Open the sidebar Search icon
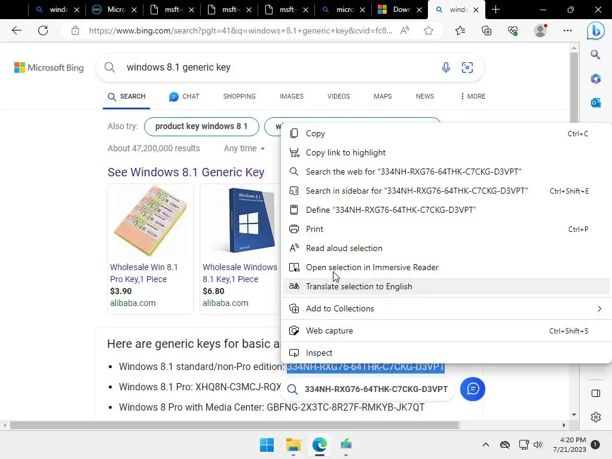Screen dimensions: 612x459 [595, 54]
